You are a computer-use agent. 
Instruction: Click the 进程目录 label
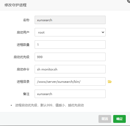coord(23,81)
